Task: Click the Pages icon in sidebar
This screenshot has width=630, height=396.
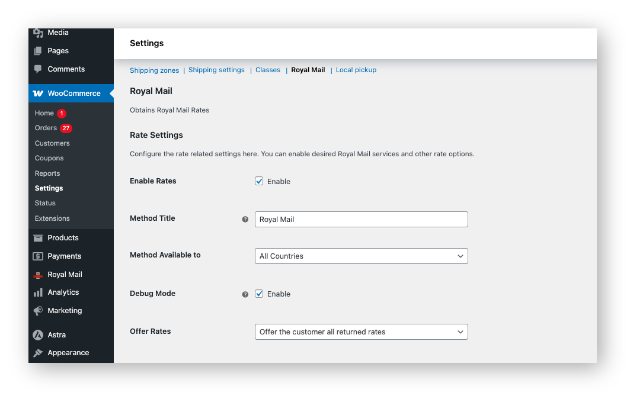Action: [x=38, y=51]
